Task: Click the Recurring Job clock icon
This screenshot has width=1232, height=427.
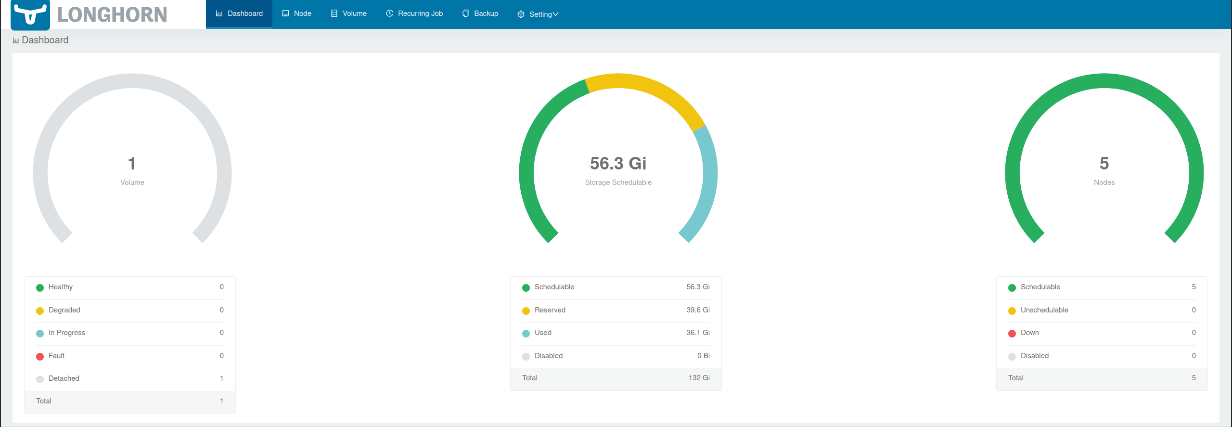Action: pos(389,13)
